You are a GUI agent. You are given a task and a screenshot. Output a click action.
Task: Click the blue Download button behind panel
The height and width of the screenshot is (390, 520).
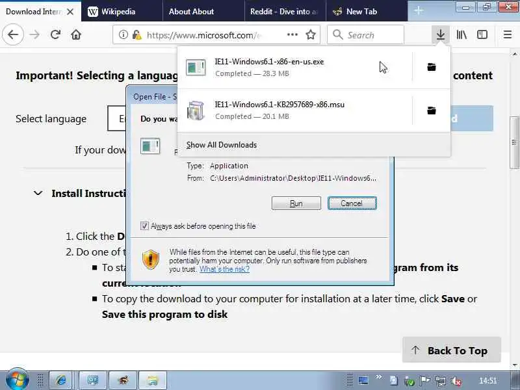pyautogui.click(x=472, y=118)
